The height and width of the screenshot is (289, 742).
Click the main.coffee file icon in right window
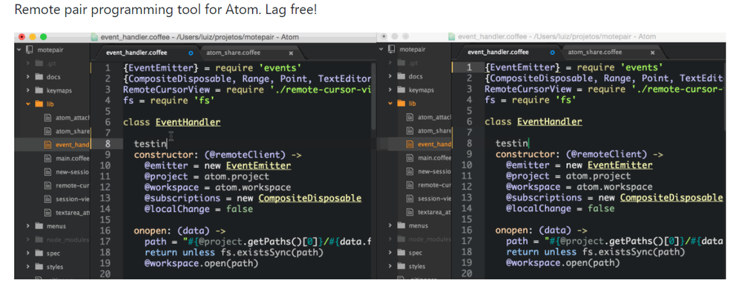click(x=410, y=158)
